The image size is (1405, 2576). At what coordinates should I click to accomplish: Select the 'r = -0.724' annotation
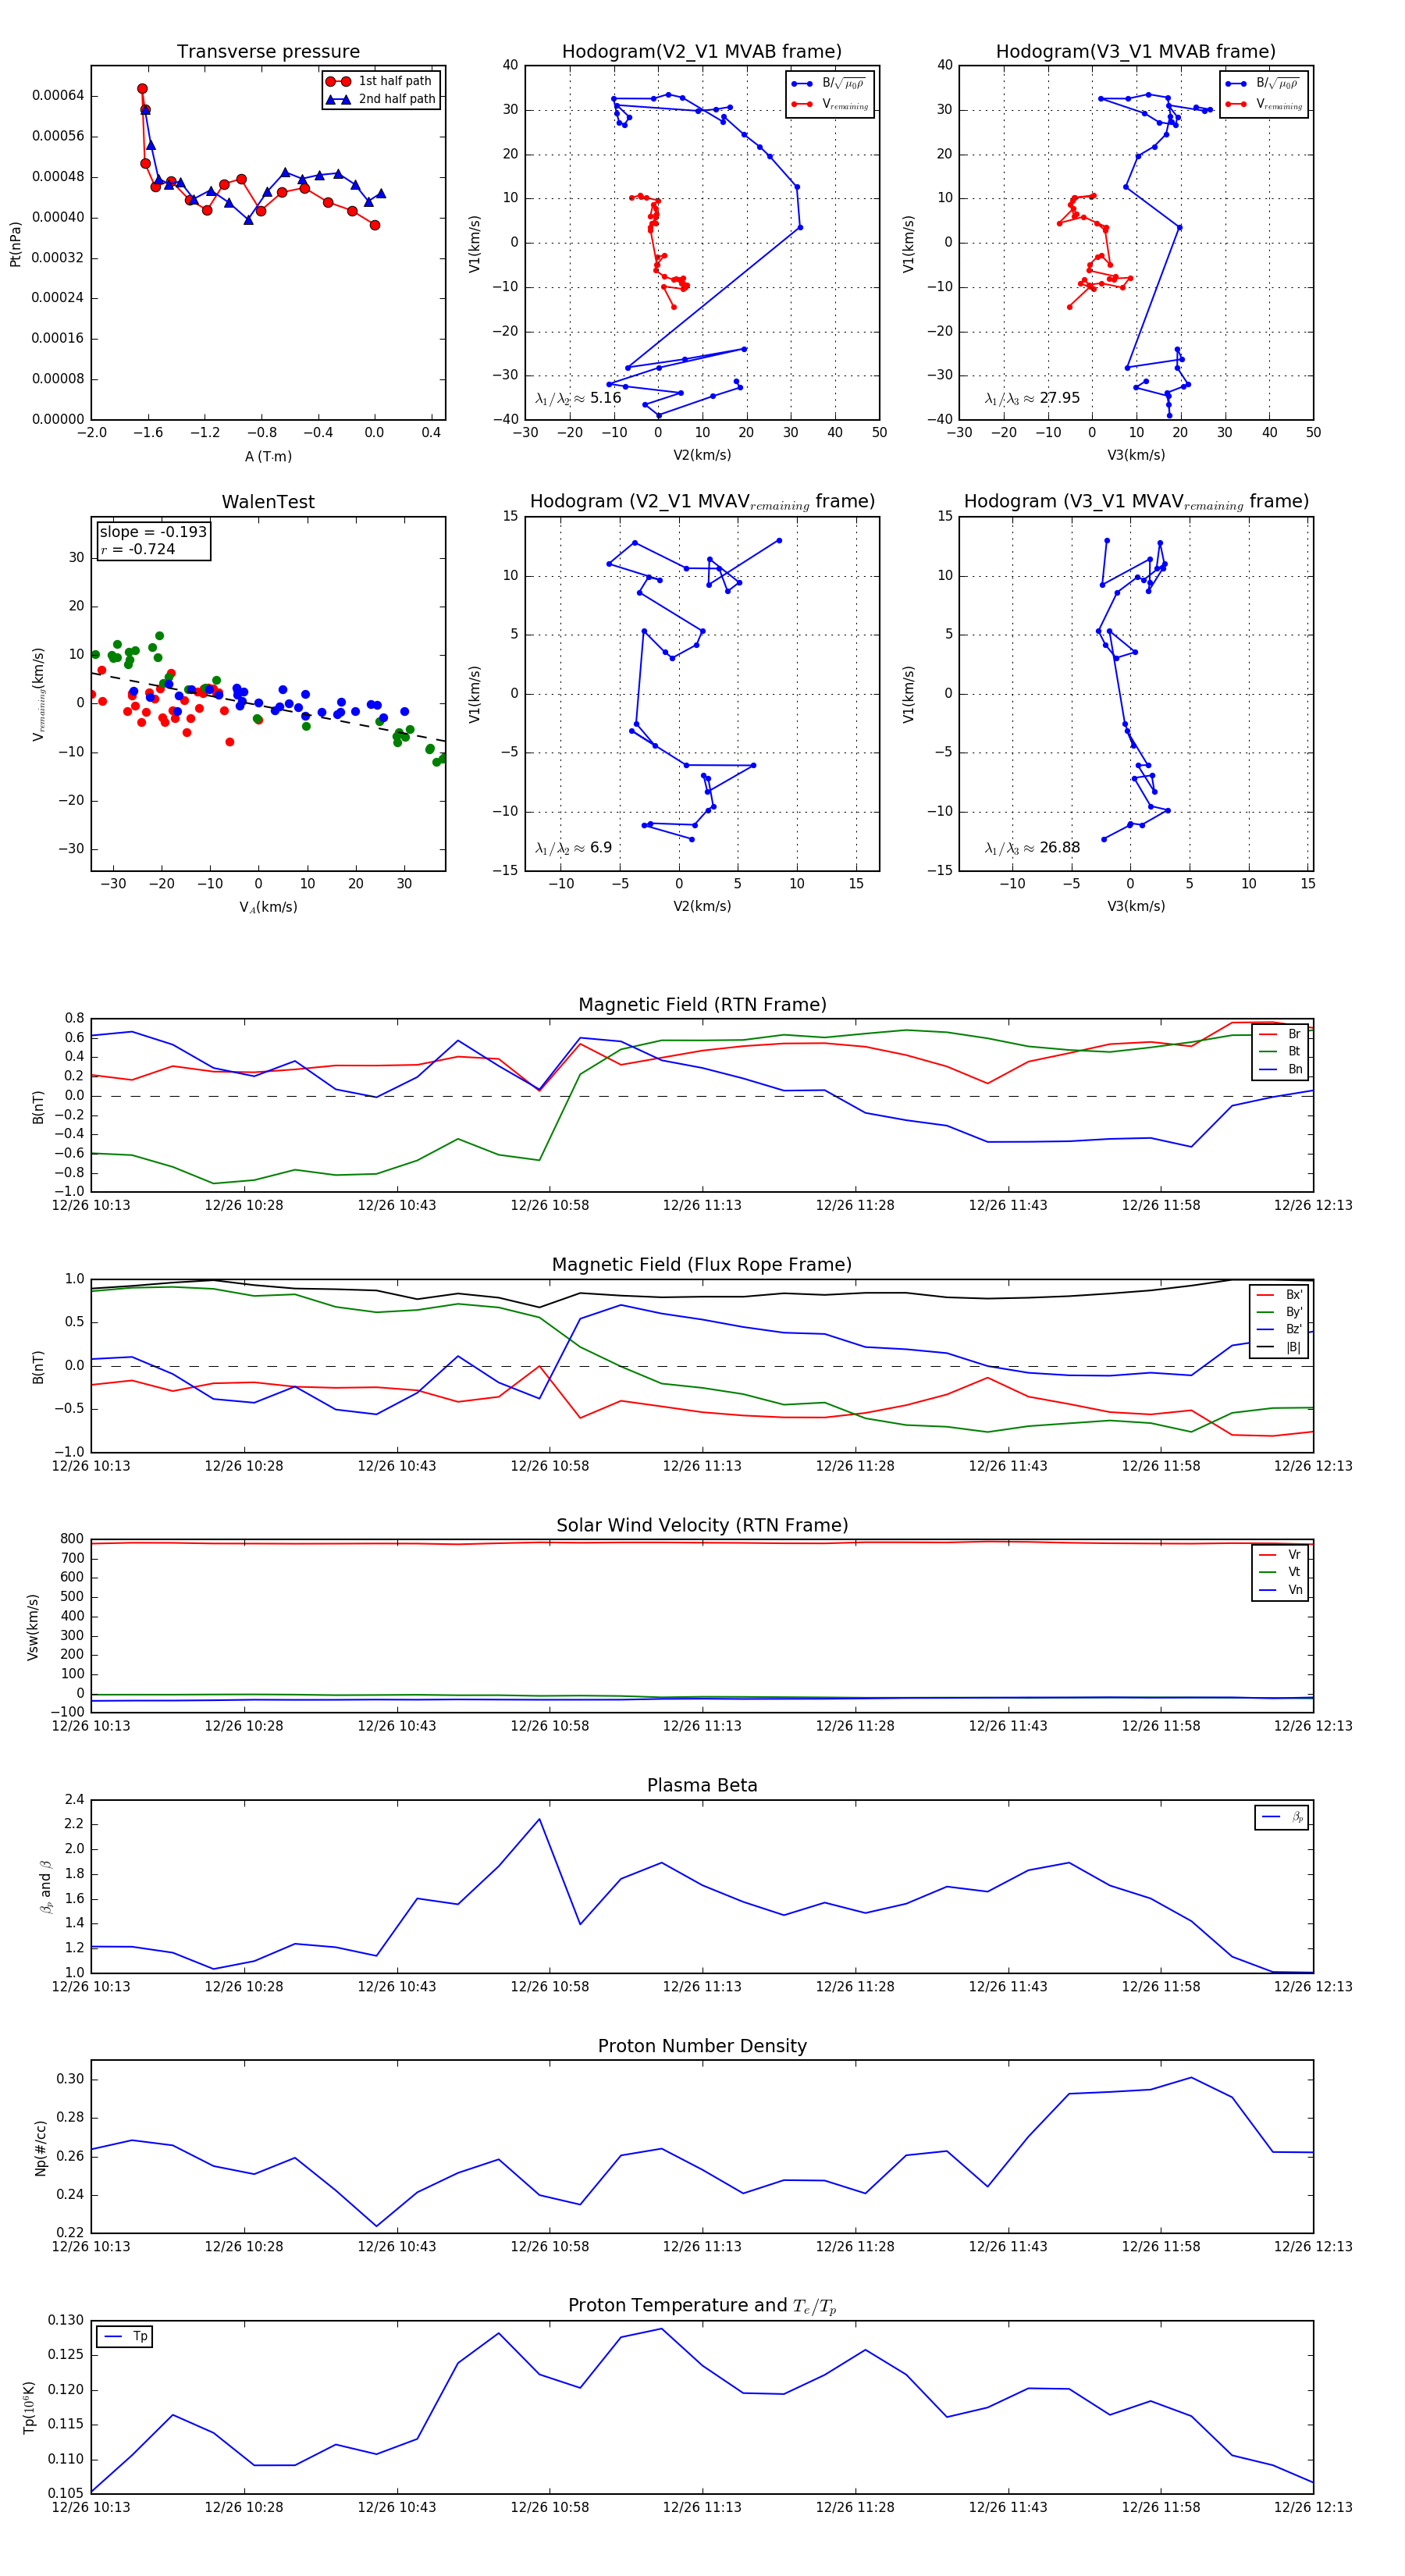point(138,549)
